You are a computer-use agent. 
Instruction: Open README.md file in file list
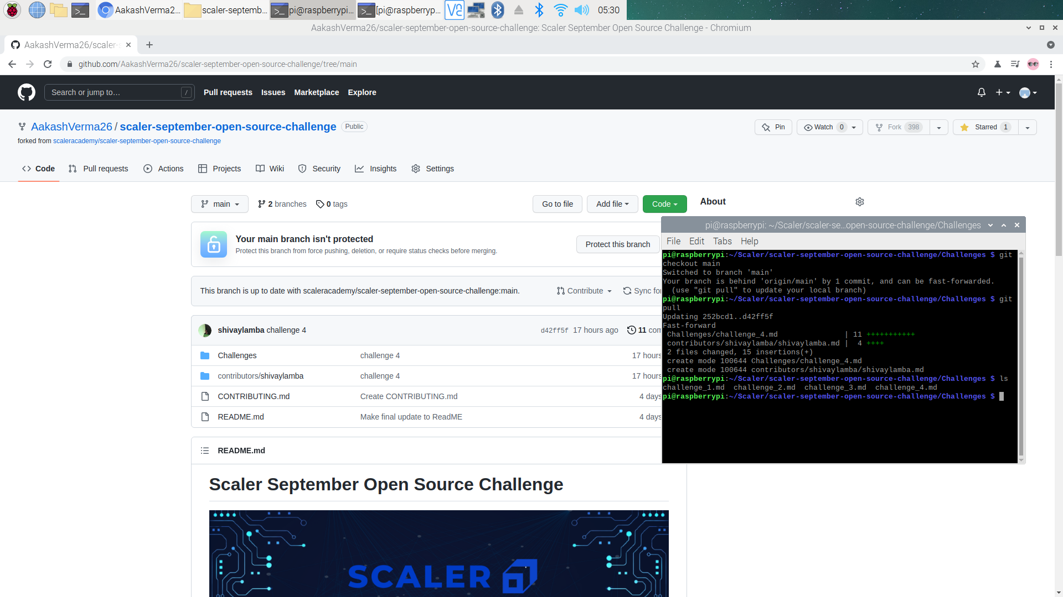coord(241,417)
